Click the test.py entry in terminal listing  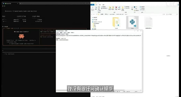(x=39, y=21)
